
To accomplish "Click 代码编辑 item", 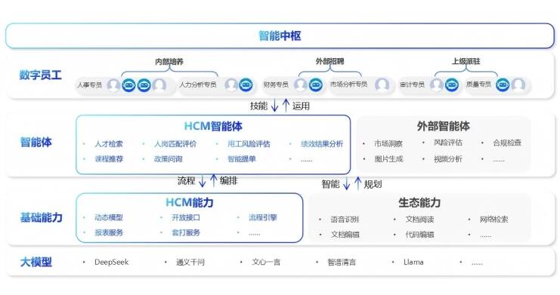I will (419, 235).
